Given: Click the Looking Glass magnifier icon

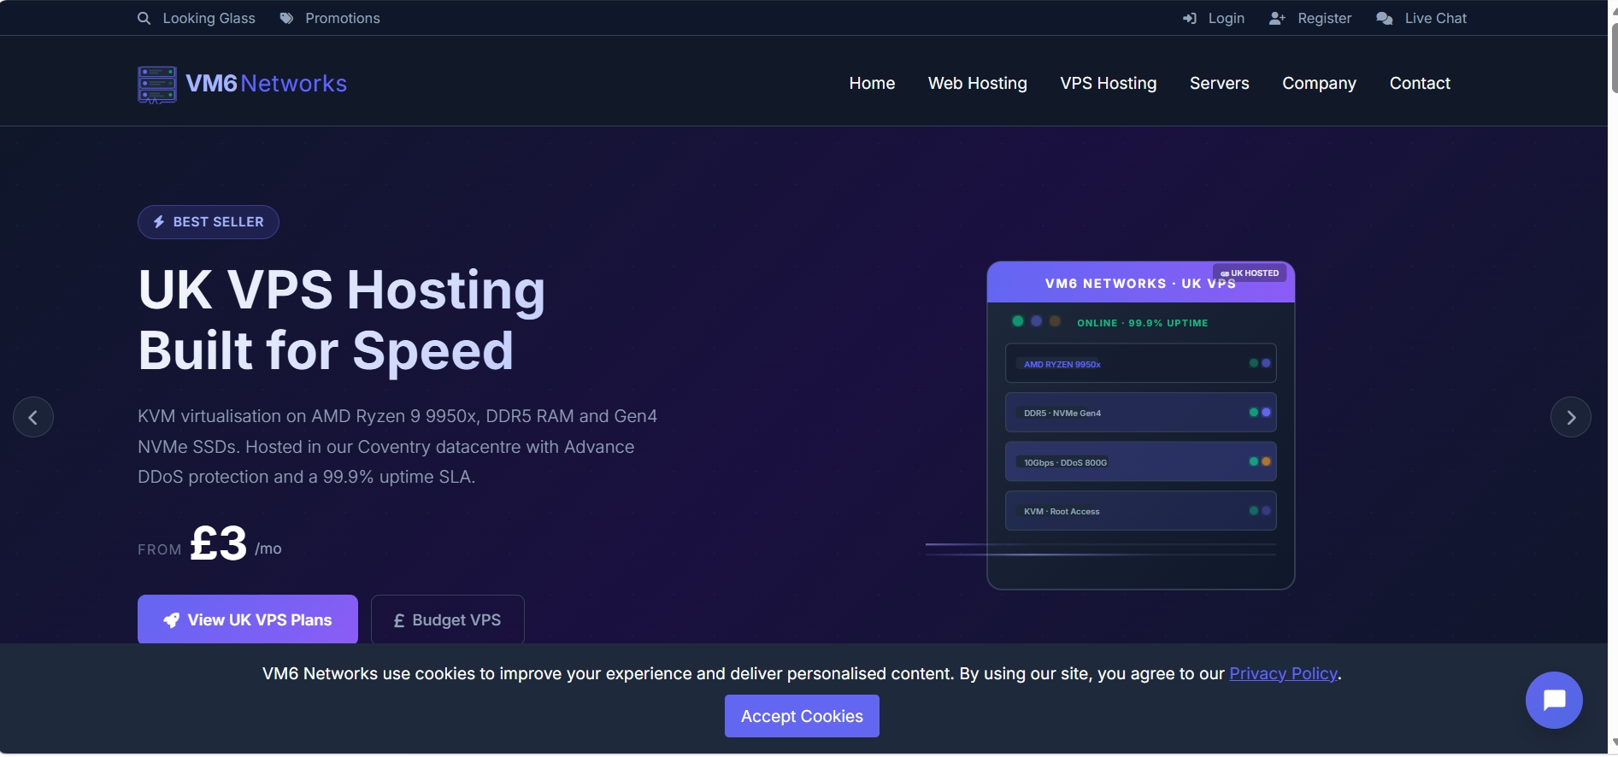Looking at the screenshot, I should click(x=144, y=18).
